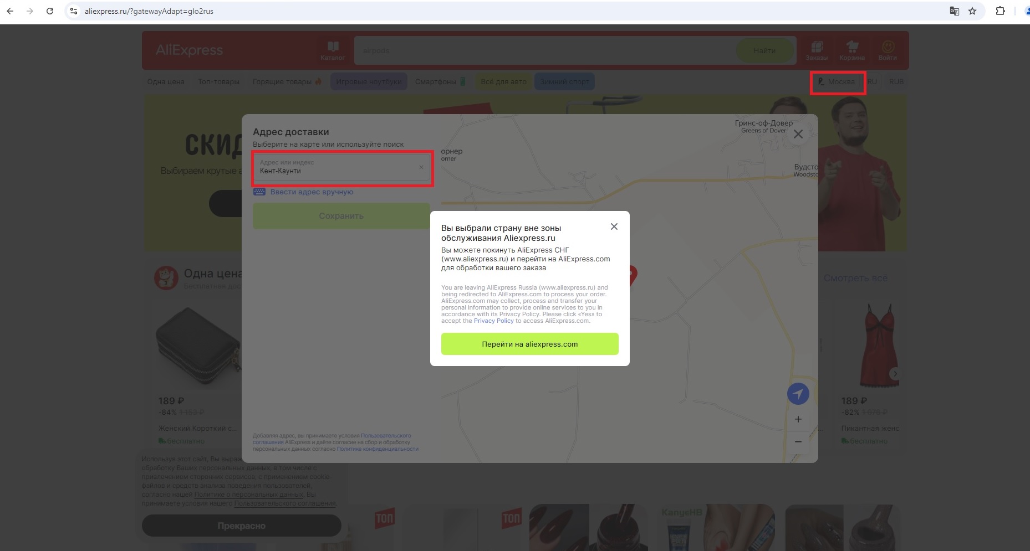
Task: Click the map geolocation arrow button
Action: click(x=798, y=394)
